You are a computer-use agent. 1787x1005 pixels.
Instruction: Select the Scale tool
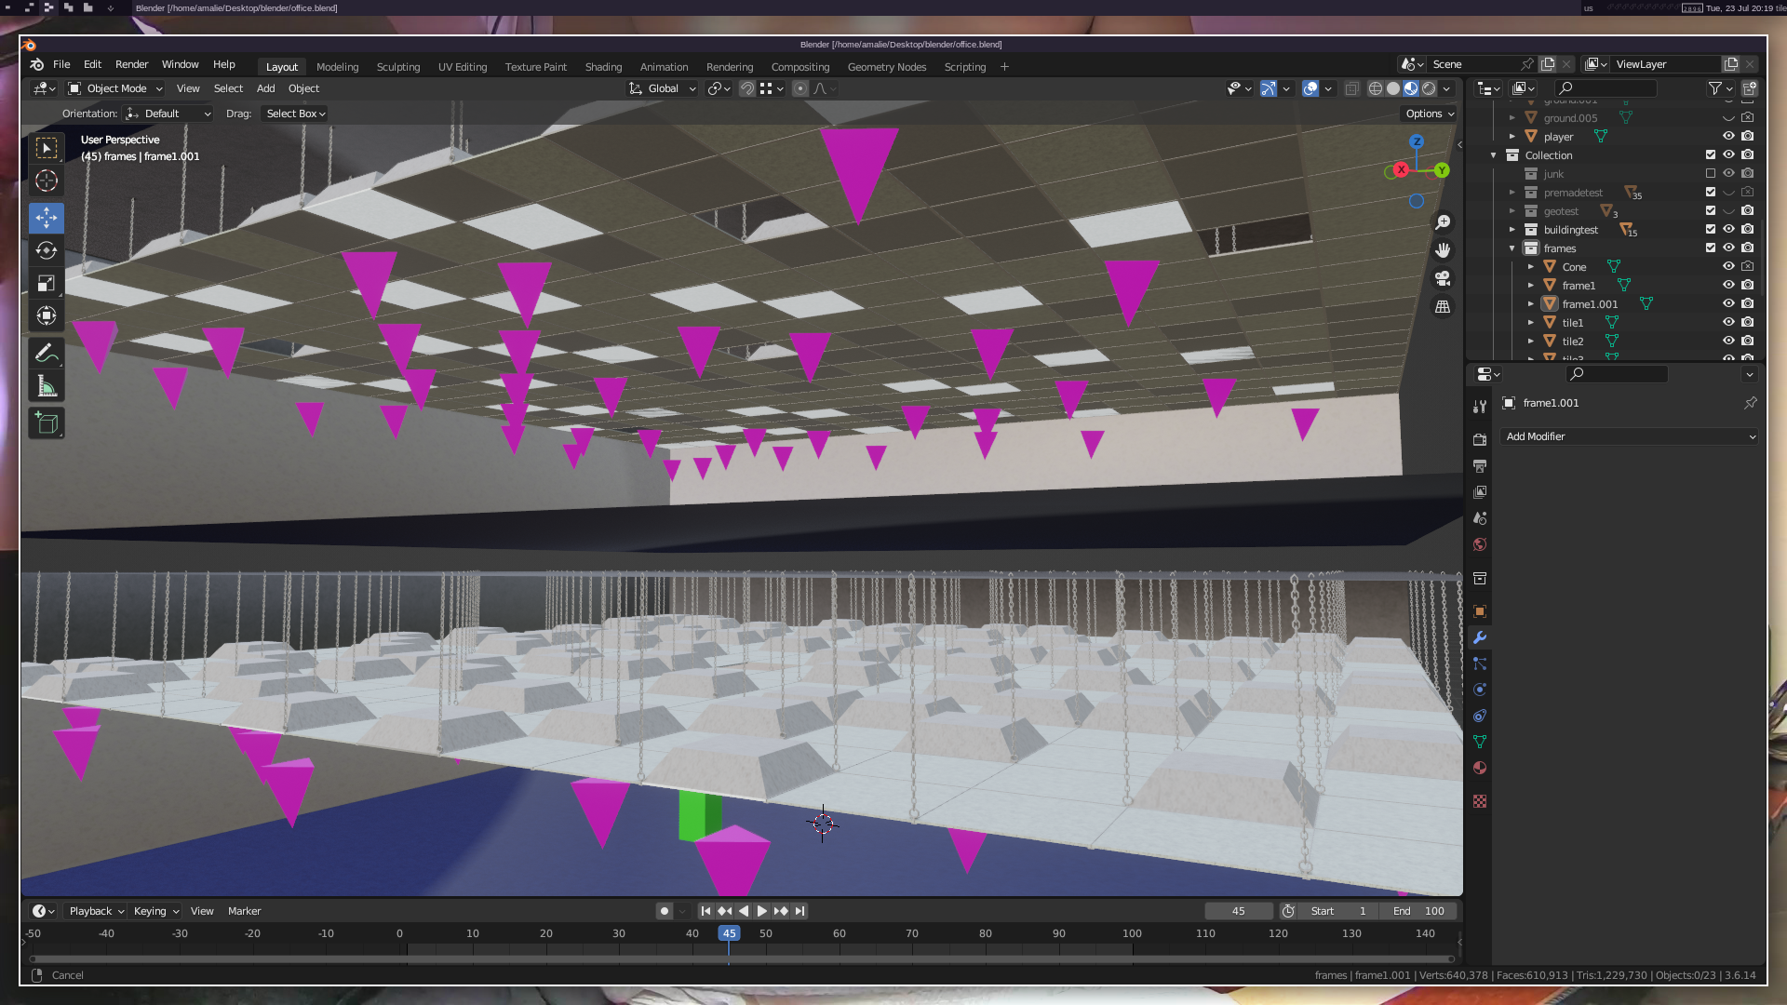[x=47, y=284]
